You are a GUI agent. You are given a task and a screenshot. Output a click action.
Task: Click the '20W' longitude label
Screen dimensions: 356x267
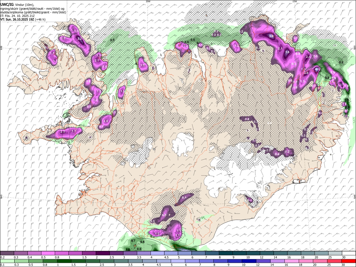click(x=148, y=1)
